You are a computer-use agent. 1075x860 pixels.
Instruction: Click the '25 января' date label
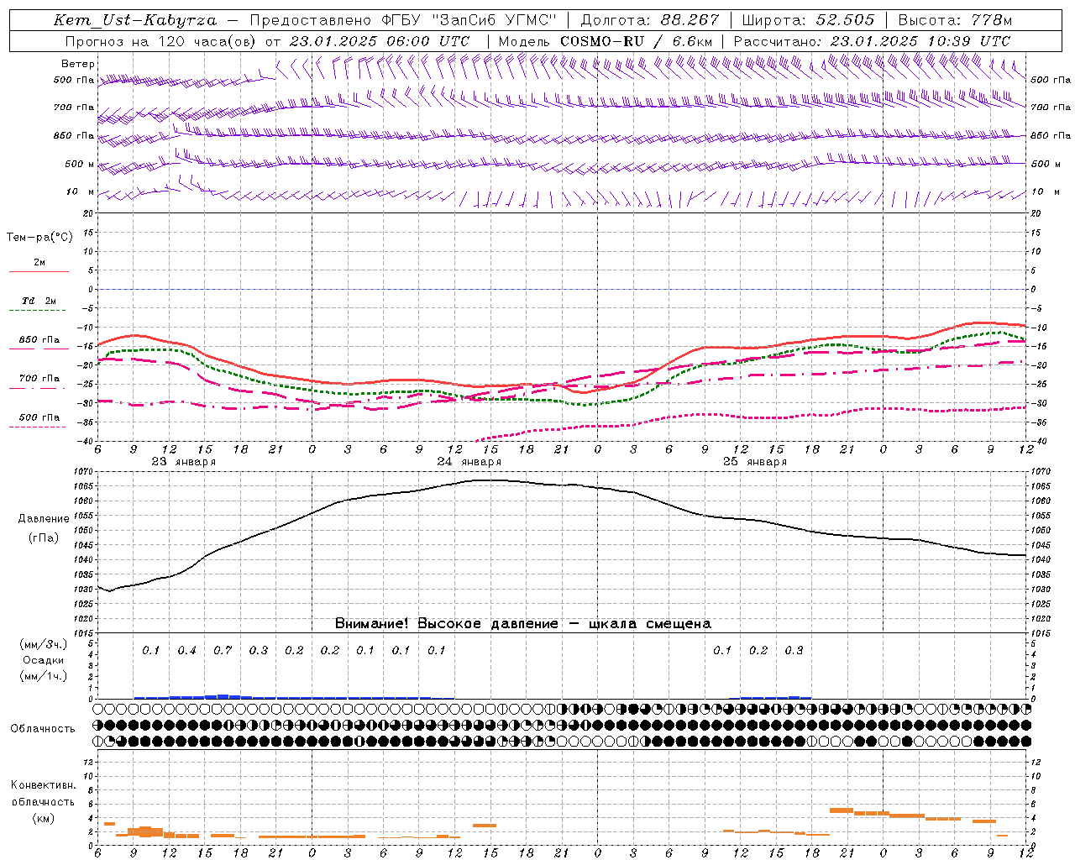coord(754,462)
